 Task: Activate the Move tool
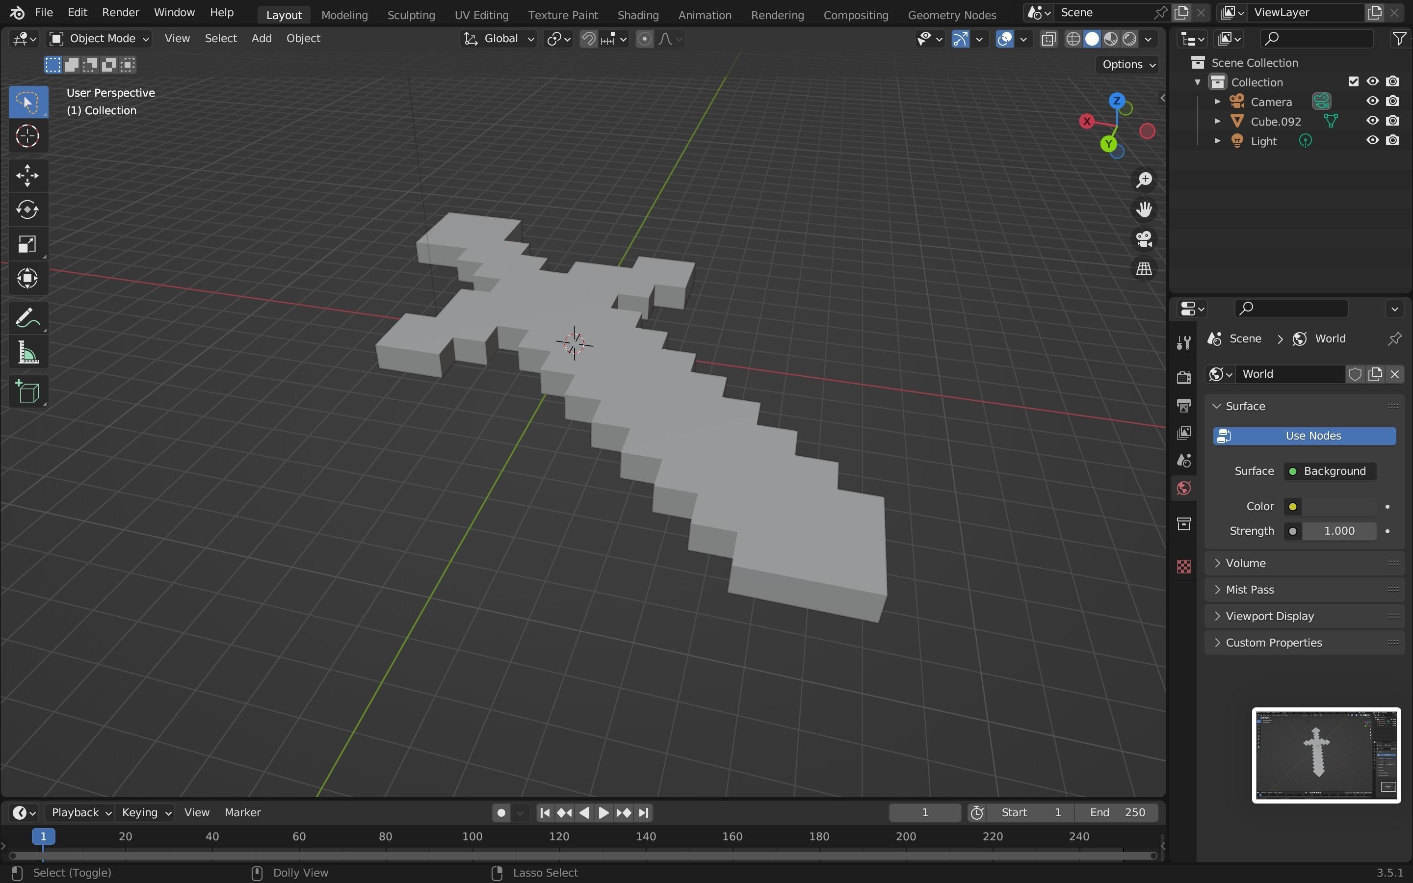(27, 175)
